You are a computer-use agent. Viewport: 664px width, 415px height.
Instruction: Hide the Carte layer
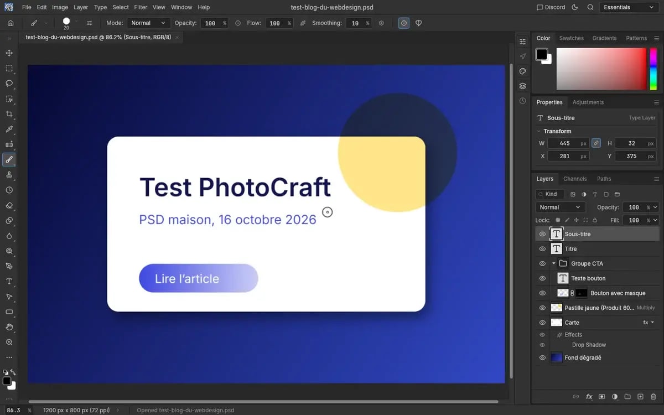[x=542, y=323]
